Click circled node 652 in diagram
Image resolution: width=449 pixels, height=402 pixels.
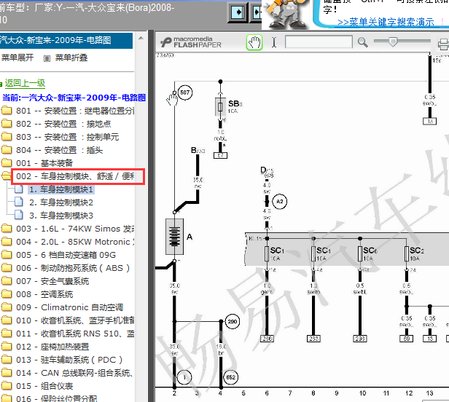[230, 377]
